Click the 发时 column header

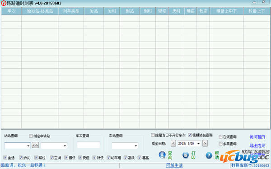(x=112, y=11)
